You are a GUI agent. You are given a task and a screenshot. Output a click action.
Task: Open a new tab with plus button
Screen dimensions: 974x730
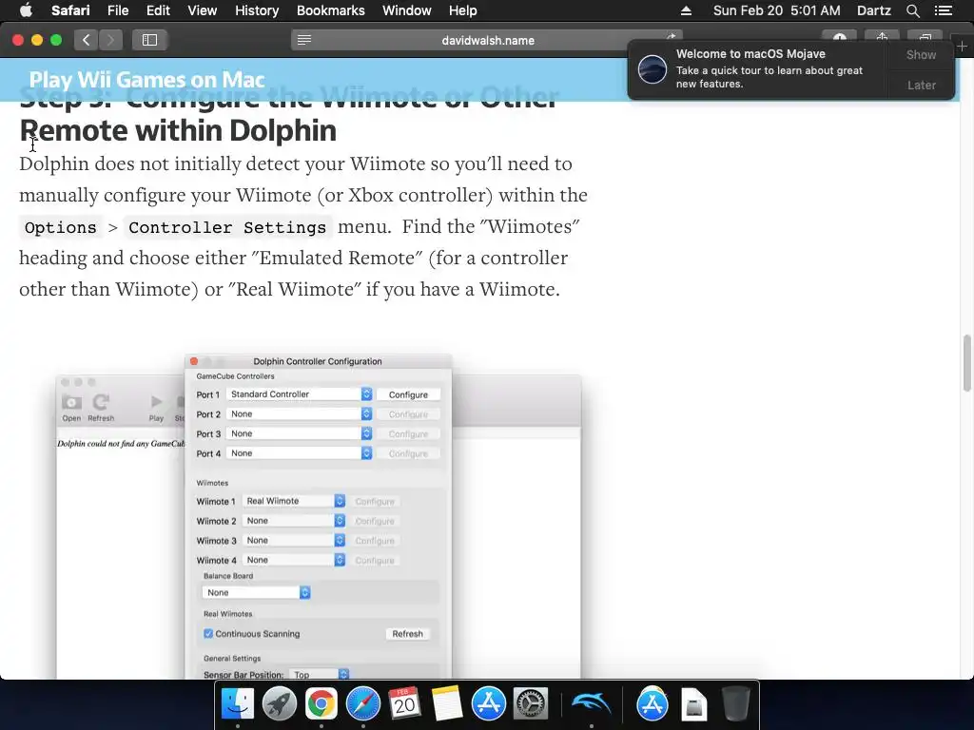coord(963,47)
